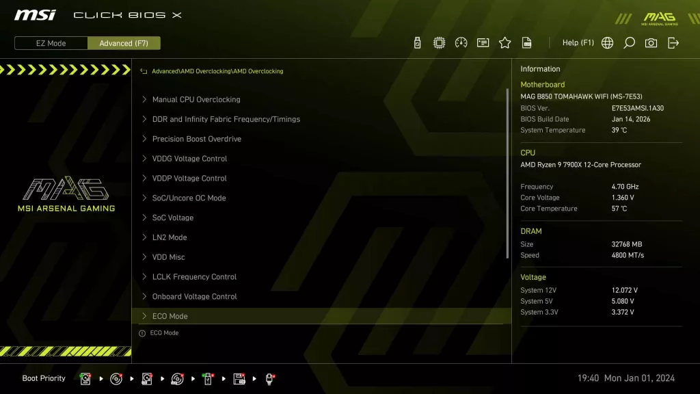Open the M-Flash USB update icon

(417, 42)
